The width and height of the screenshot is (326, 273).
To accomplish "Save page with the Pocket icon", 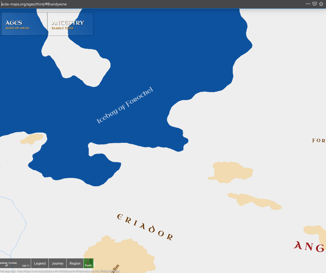I will [315, 4].
